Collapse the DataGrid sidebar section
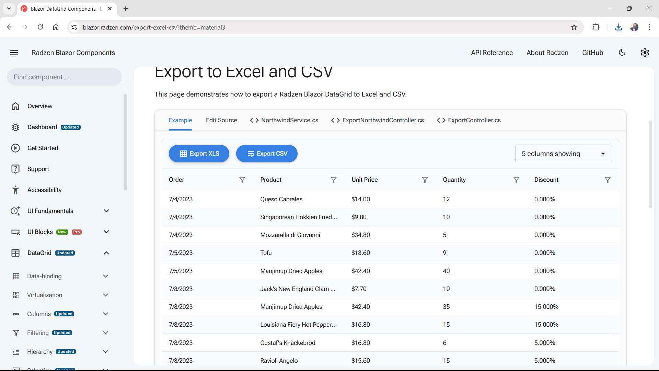Viewport: 659px width, 371px height. point(106,253)
